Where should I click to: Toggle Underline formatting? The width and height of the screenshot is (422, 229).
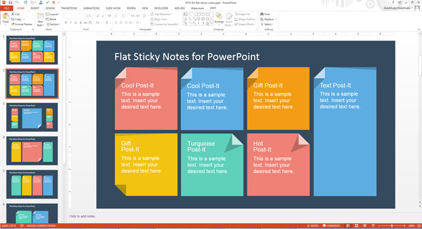click(x=76, y=23)
